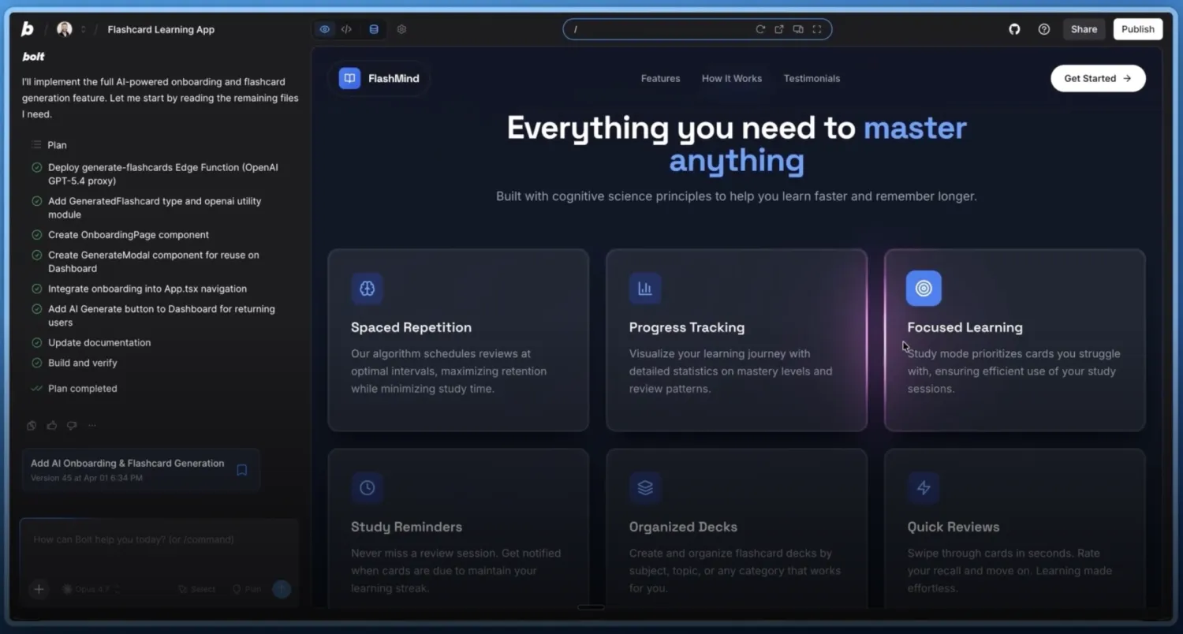Open the Opus model selector dropdown
Screen dimensions: 1183x634
pyautogui.click(x=91, y=589)
